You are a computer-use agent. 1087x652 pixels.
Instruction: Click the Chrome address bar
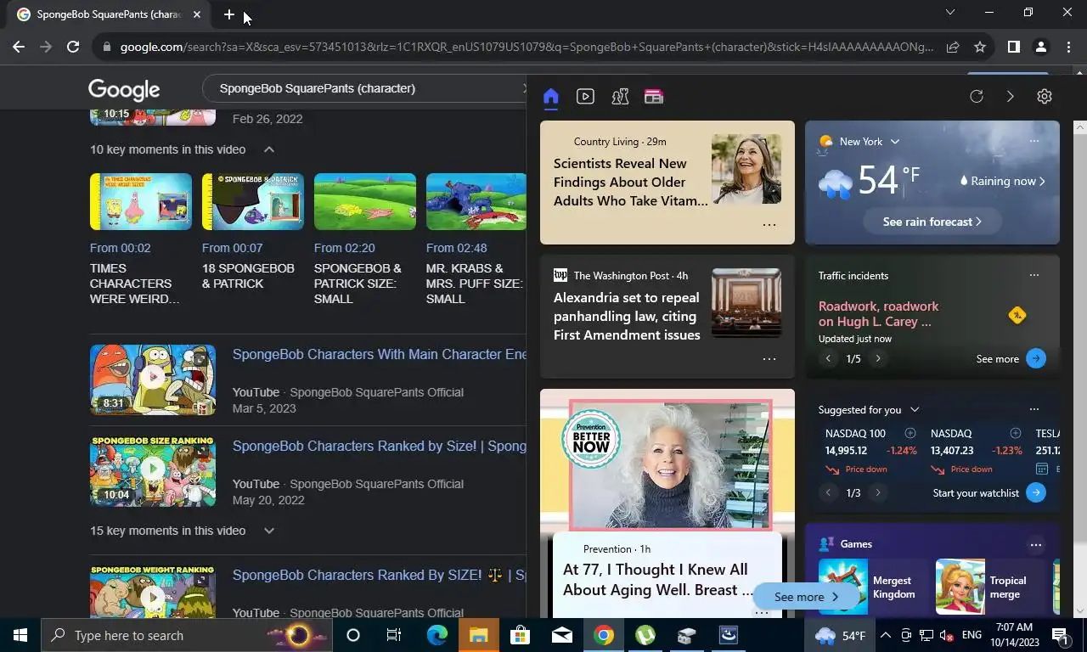[527, 48]
